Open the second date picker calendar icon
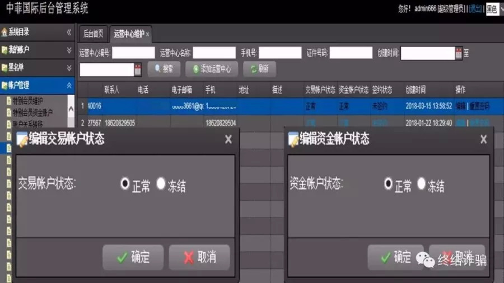 (138, 69)
